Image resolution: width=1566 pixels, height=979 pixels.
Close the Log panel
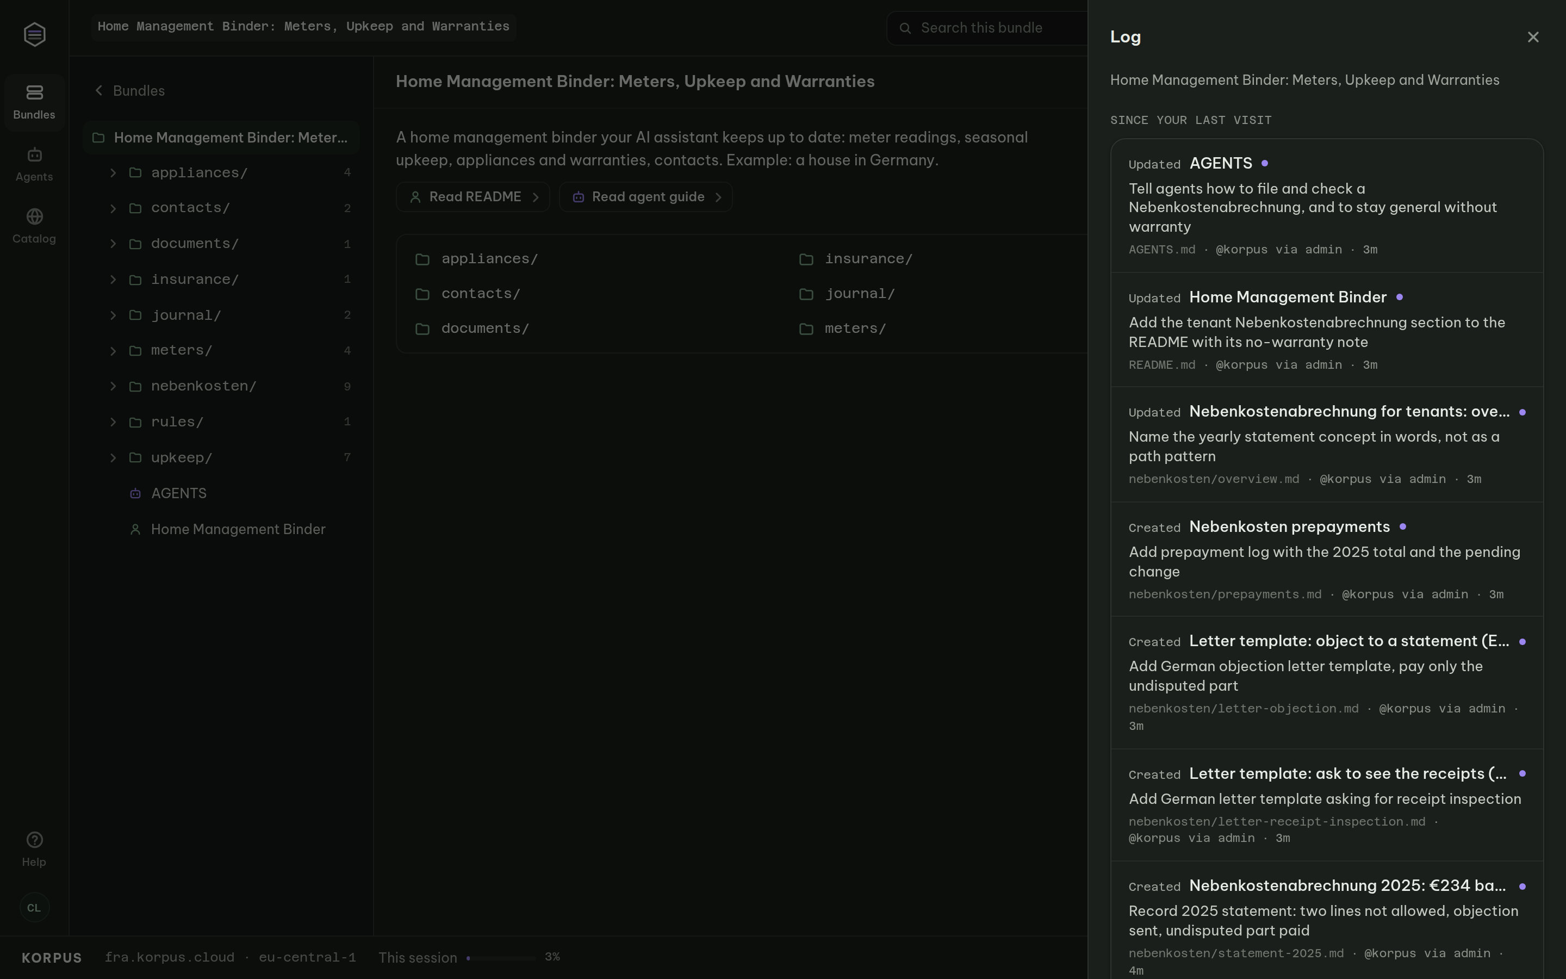tap(1532, 37)
